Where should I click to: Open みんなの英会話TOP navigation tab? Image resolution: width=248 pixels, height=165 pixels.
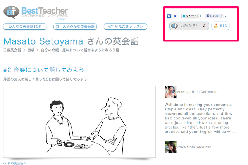25,26
